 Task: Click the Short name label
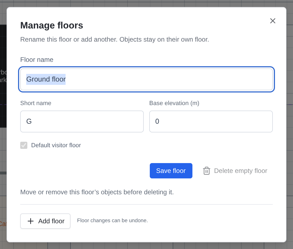[x=36, y=103]
